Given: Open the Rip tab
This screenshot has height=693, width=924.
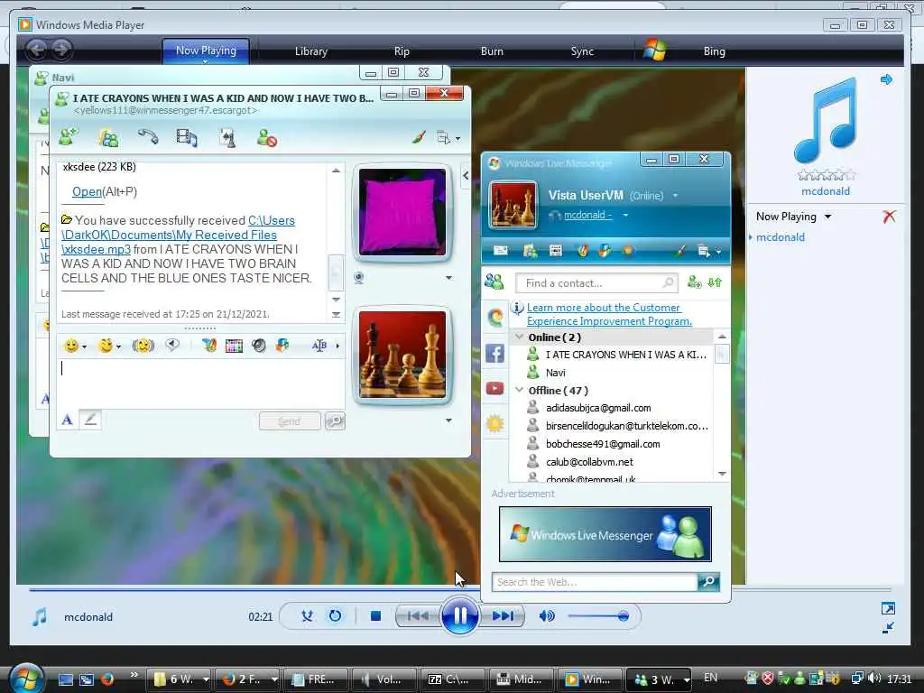Looking at the screenshot, I should [402, 51].
